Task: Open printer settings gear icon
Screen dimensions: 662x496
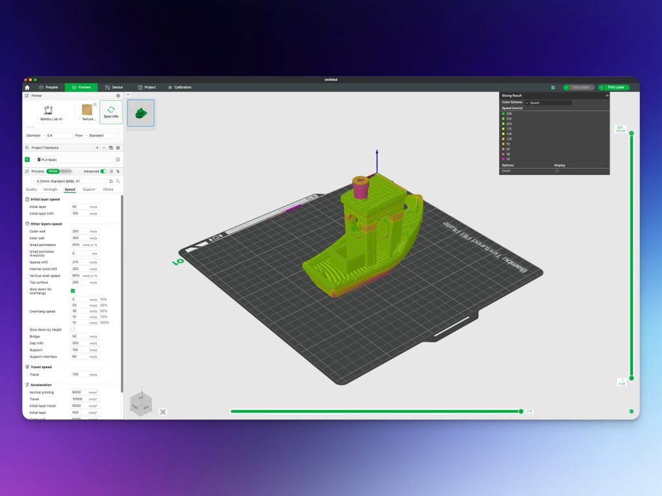Action: click(x=118, y=96)
